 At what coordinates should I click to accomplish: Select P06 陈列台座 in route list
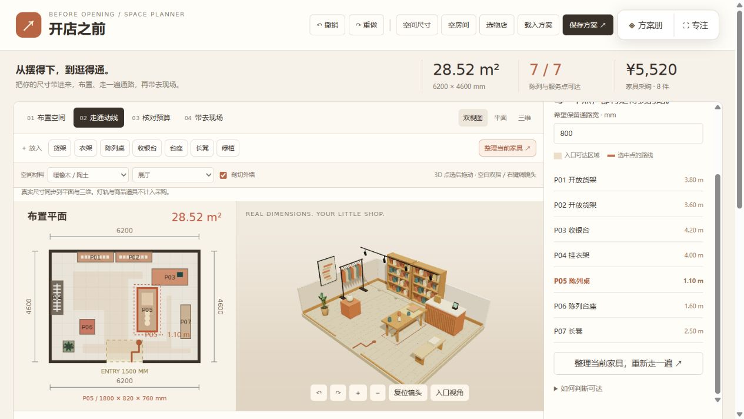[x=628, y=306]
